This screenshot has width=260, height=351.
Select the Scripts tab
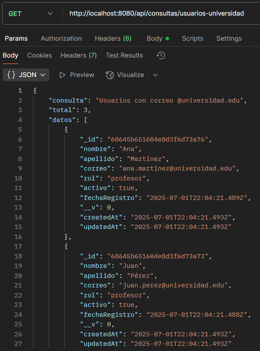192,39
